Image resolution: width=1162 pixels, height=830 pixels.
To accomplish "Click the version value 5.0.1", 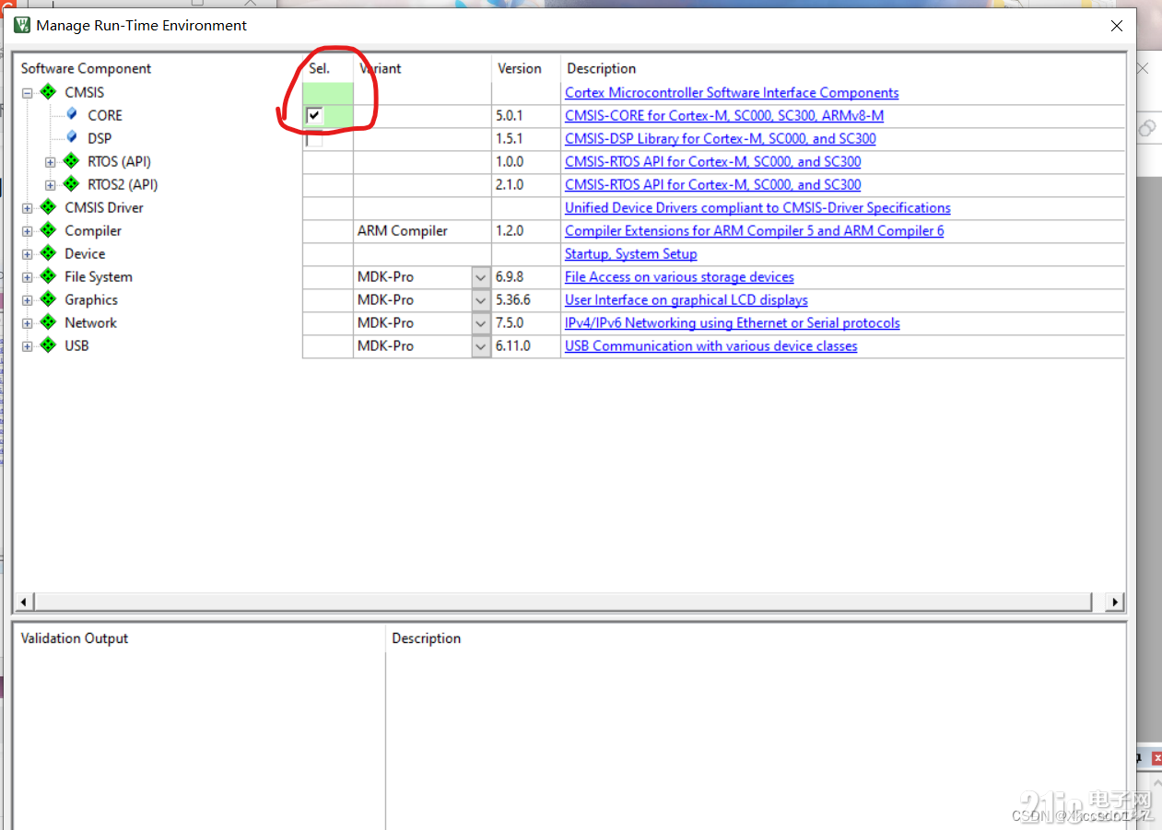I will coord(510,115).
